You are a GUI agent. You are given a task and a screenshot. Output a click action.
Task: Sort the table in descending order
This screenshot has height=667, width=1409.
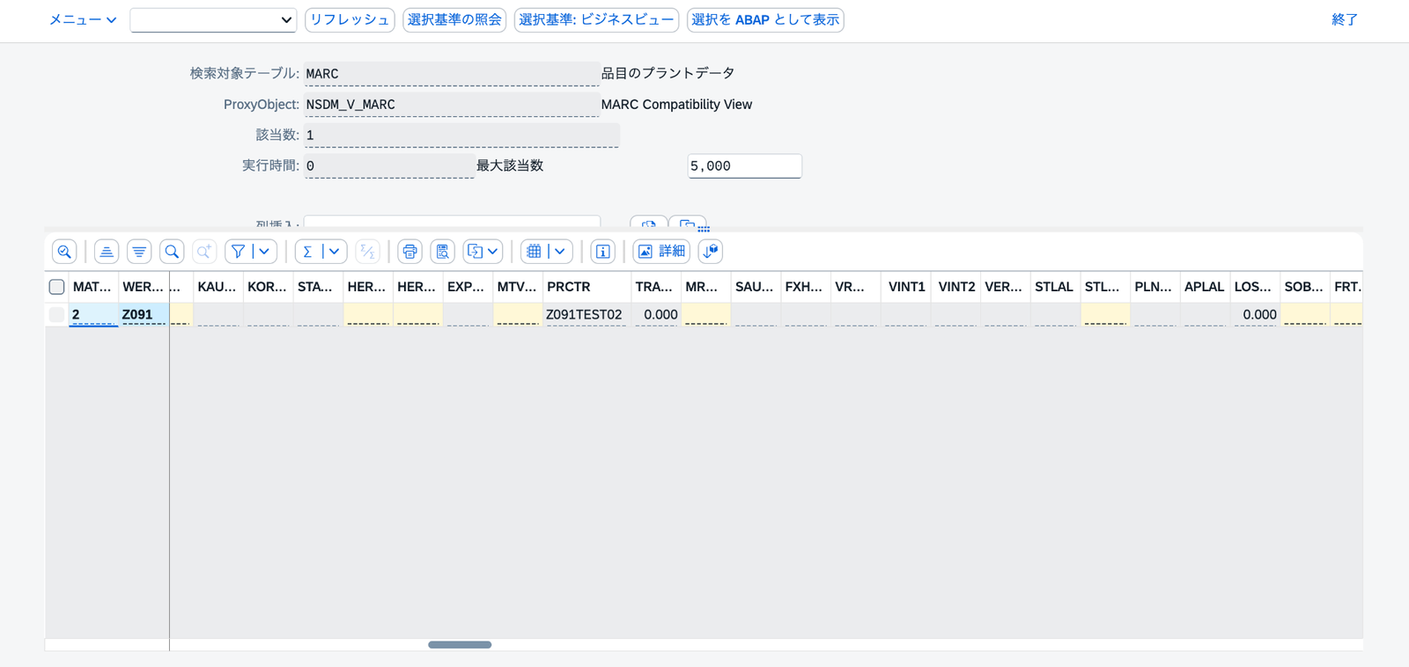click(139, 252)
